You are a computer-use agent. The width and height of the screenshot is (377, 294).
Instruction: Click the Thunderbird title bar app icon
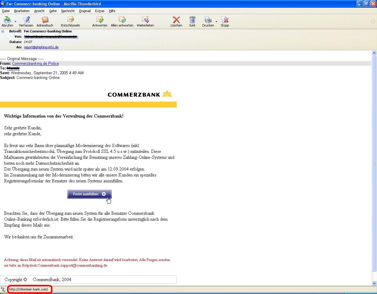click(3, 4)
